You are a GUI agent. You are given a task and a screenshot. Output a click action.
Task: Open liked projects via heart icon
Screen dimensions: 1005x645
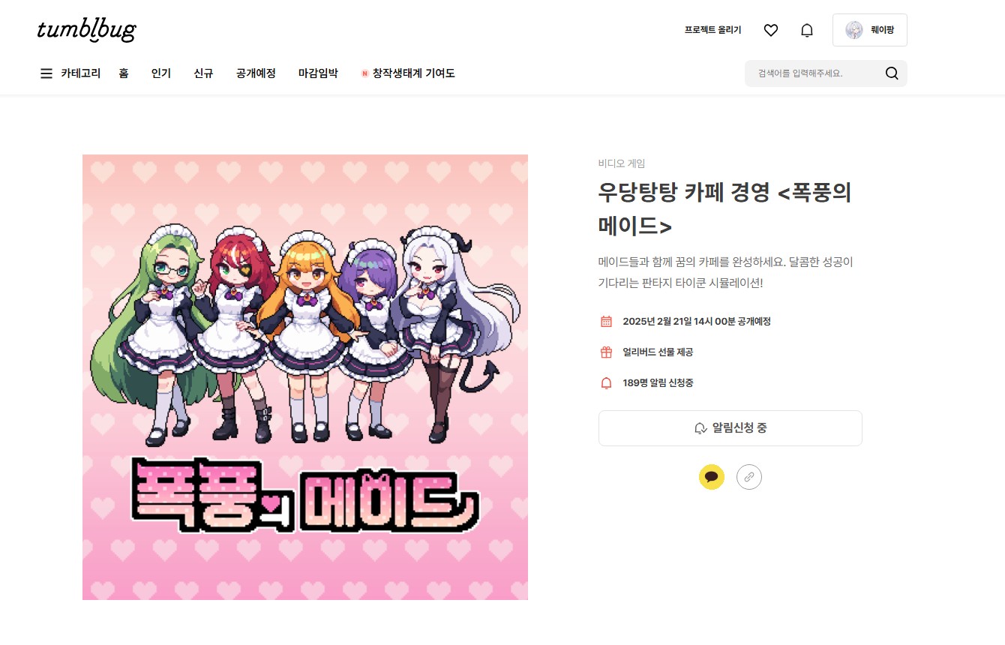770,30
